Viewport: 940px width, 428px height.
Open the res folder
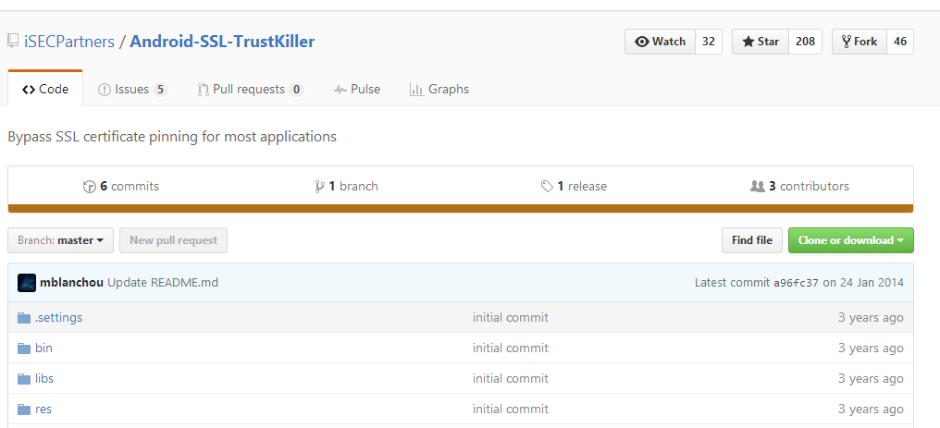pyautogui.click(x=43, y=410)
